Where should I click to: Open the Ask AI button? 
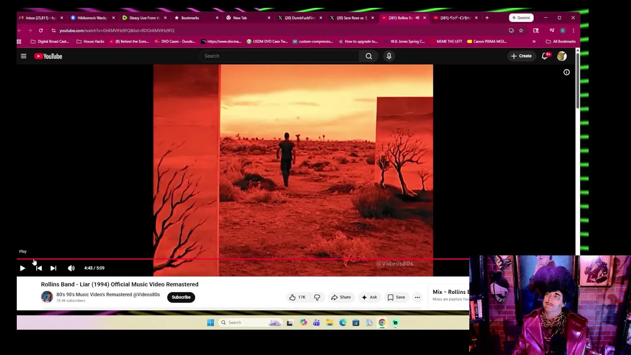369,297
